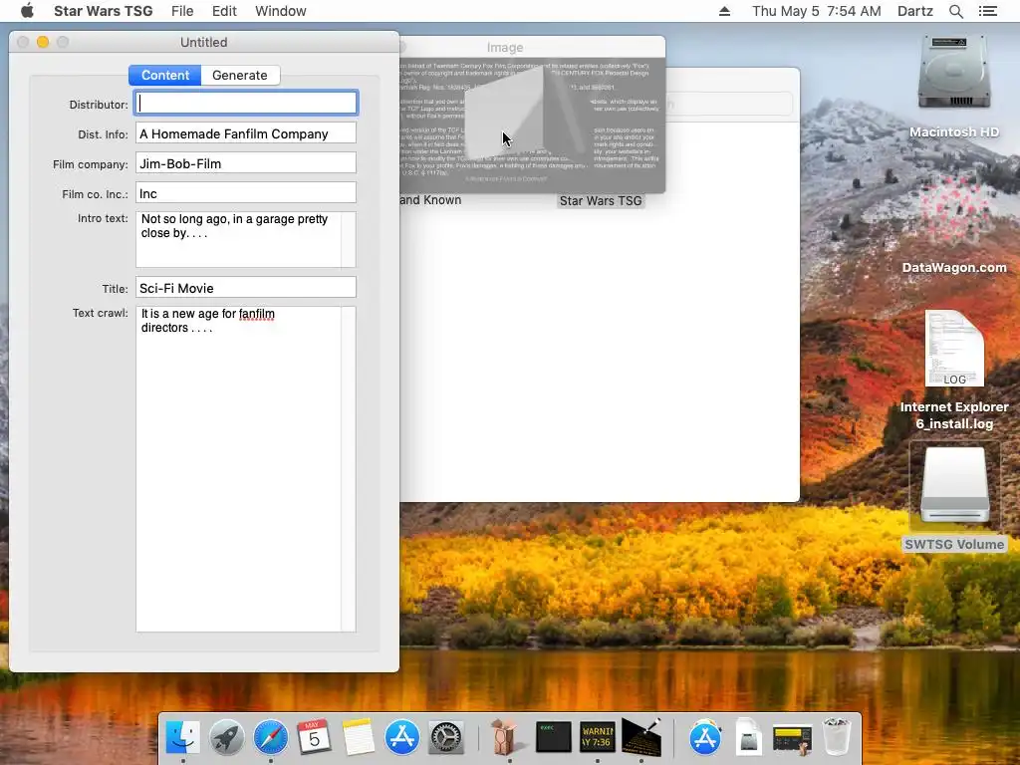Click the Dartz user menu
This screenshot has width=1020, height=765.
[x=914, y=11]
